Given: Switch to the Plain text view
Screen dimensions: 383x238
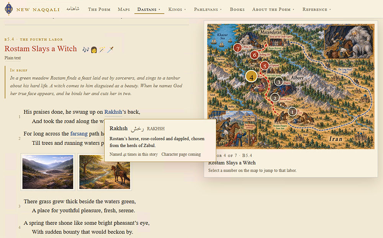Looking at the screenshot, I should pyautogui.click(x=13, y=58).
